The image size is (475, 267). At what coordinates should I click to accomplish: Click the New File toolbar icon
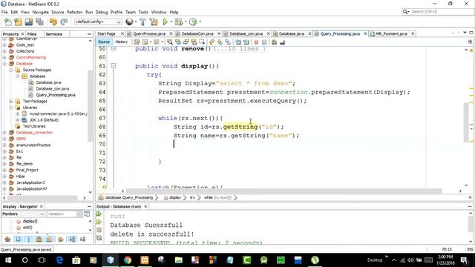[x=7, y=22]
